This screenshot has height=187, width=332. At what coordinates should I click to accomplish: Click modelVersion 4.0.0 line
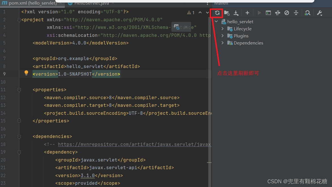pyautogui.click(x=81, y=43)
